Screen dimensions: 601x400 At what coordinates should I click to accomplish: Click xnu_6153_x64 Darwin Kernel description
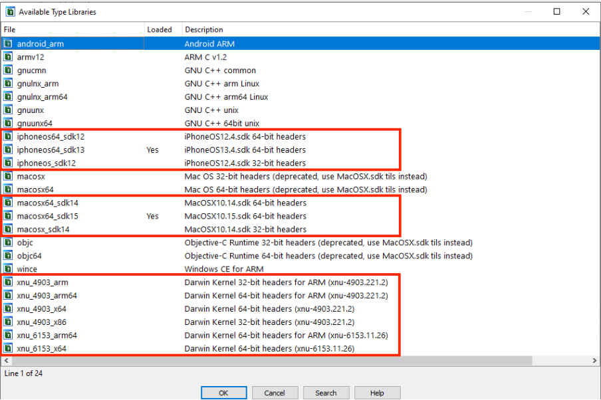click(269, 348)
